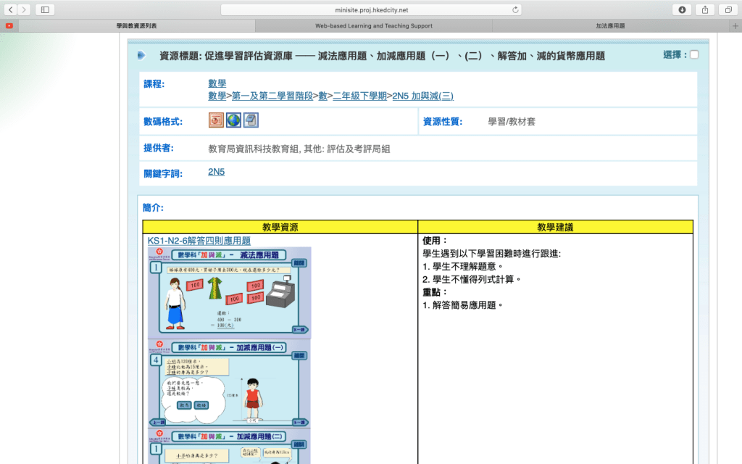Open the Safari downloads list
The width and height of the screenshot is (742, 464).
point(682,9)
